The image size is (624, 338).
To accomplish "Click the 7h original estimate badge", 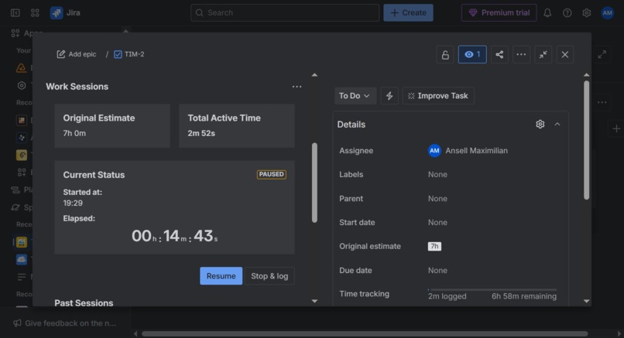I will 434,246.
